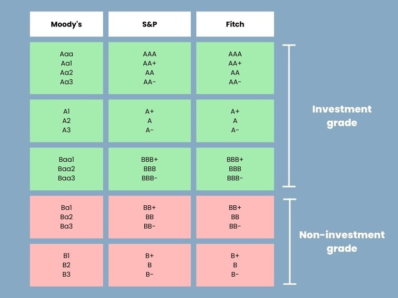Click the Moody's Ba1 Ba2 Ba3 red block
Viewport: 398px width, 298px height.
coord(66,217)
